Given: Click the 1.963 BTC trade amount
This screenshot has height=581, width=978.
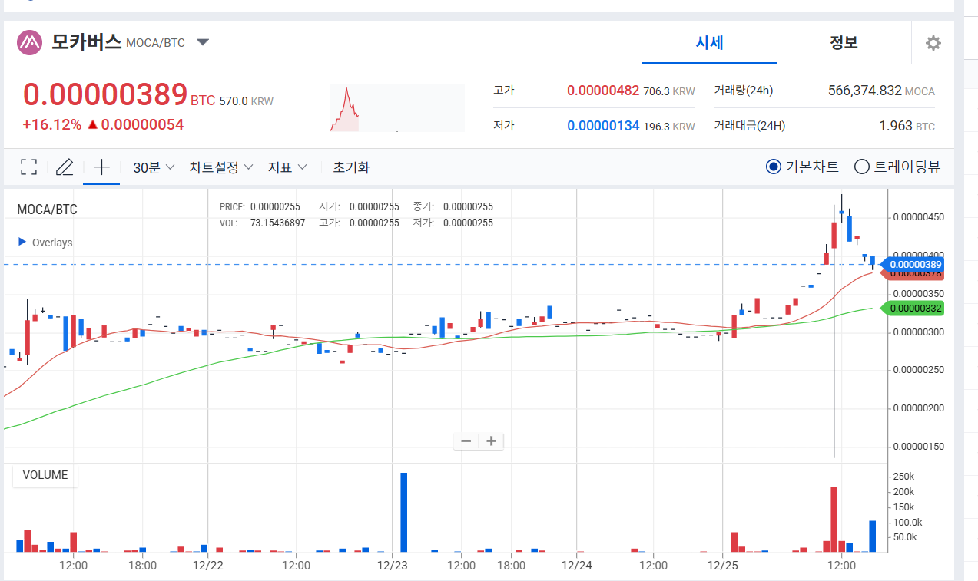Looking at the screenshot, I should point(907,125).
